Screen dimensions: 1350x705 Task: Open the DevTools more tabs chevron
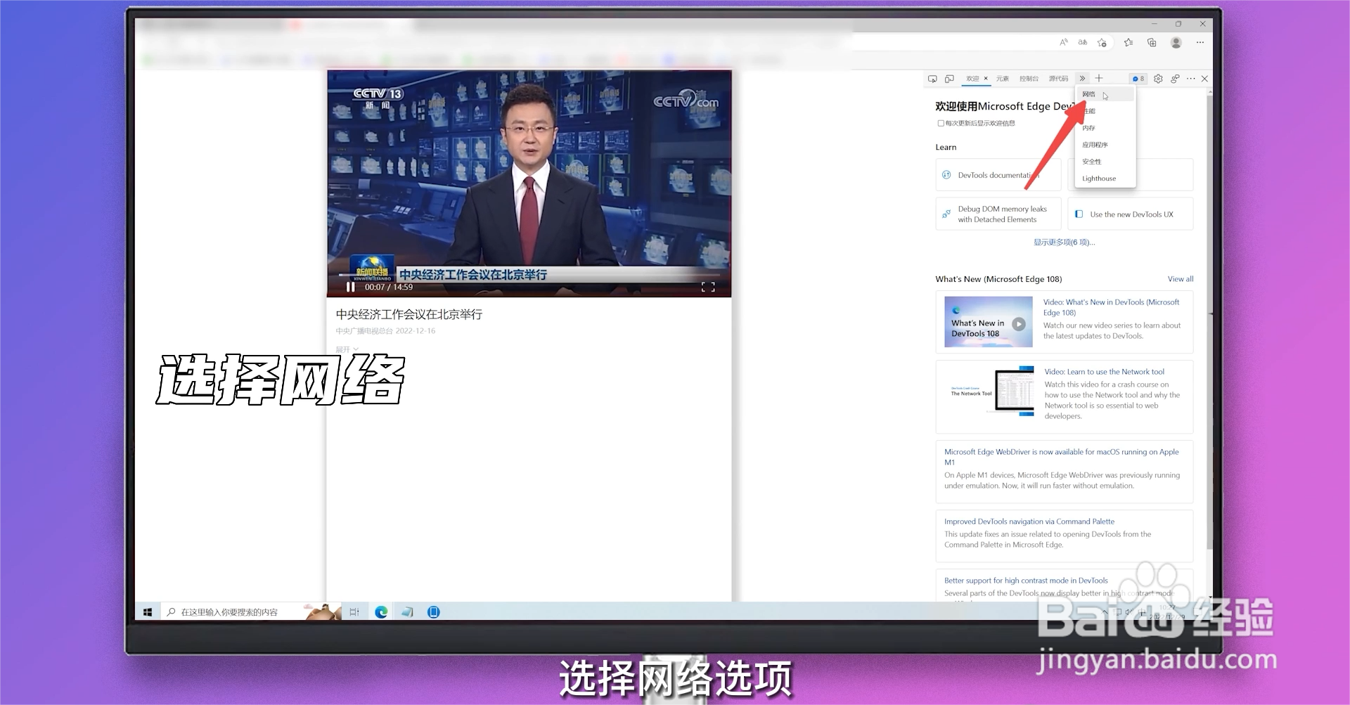tap(1083, 79)
